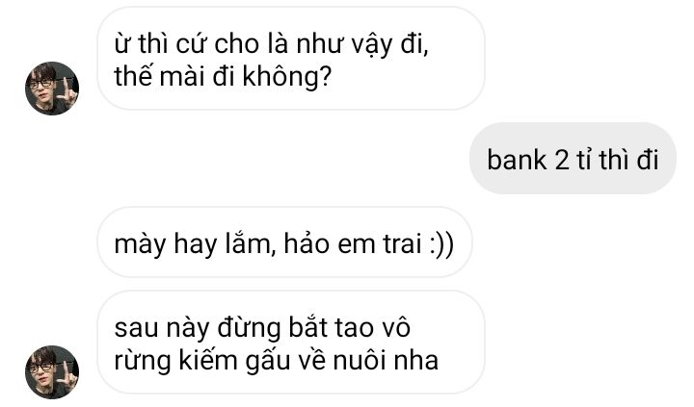Click the line "rừng kiếm gấu về nuôi nha"
This screenshot has height=407, width=694.
click(277, 361)
